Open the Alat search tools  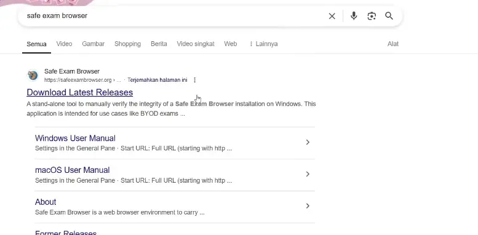tap(393, 44)
